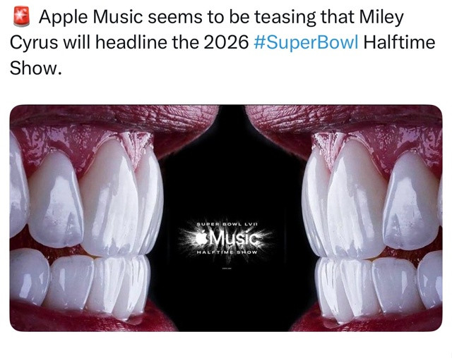Click the upper right lip in photo
The width and height of the screenshot is (452, 358).
(343, 118)
